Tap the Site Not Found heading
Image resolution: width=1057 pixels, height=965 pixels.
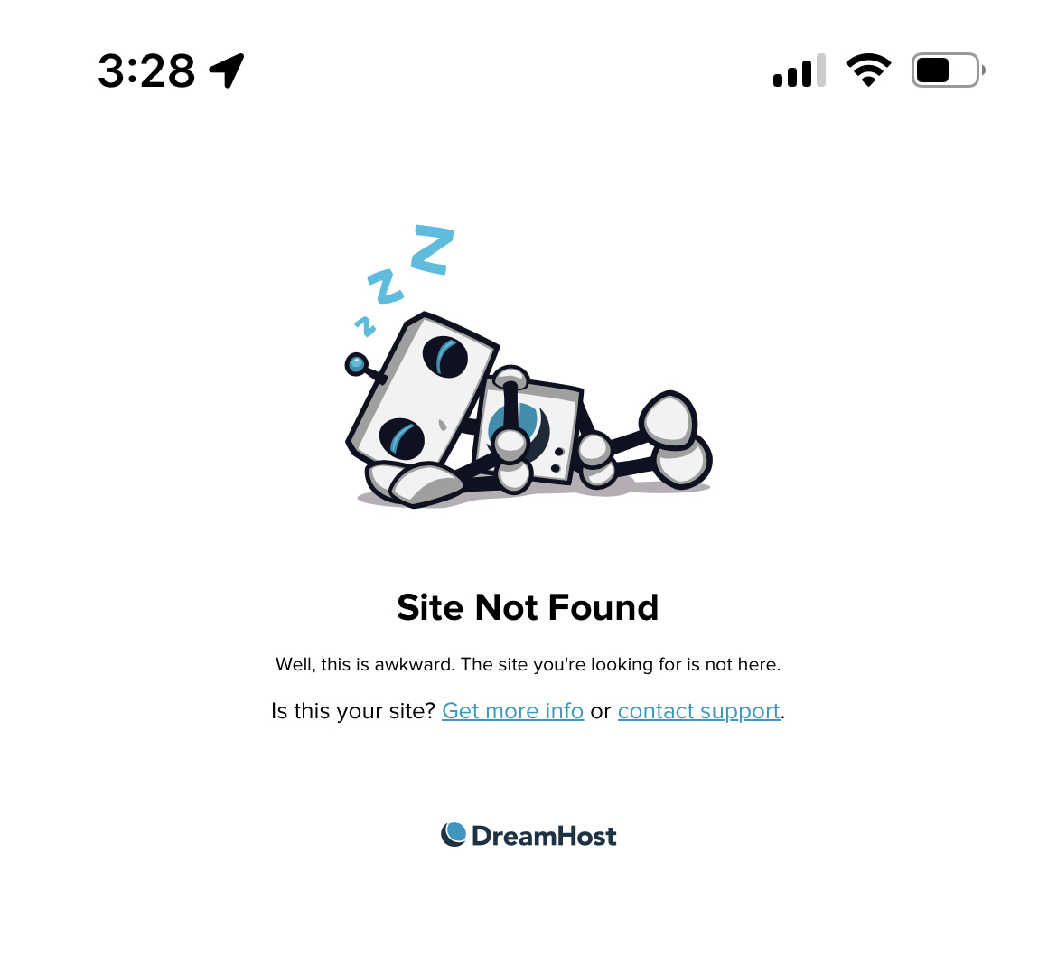[528, 607]
